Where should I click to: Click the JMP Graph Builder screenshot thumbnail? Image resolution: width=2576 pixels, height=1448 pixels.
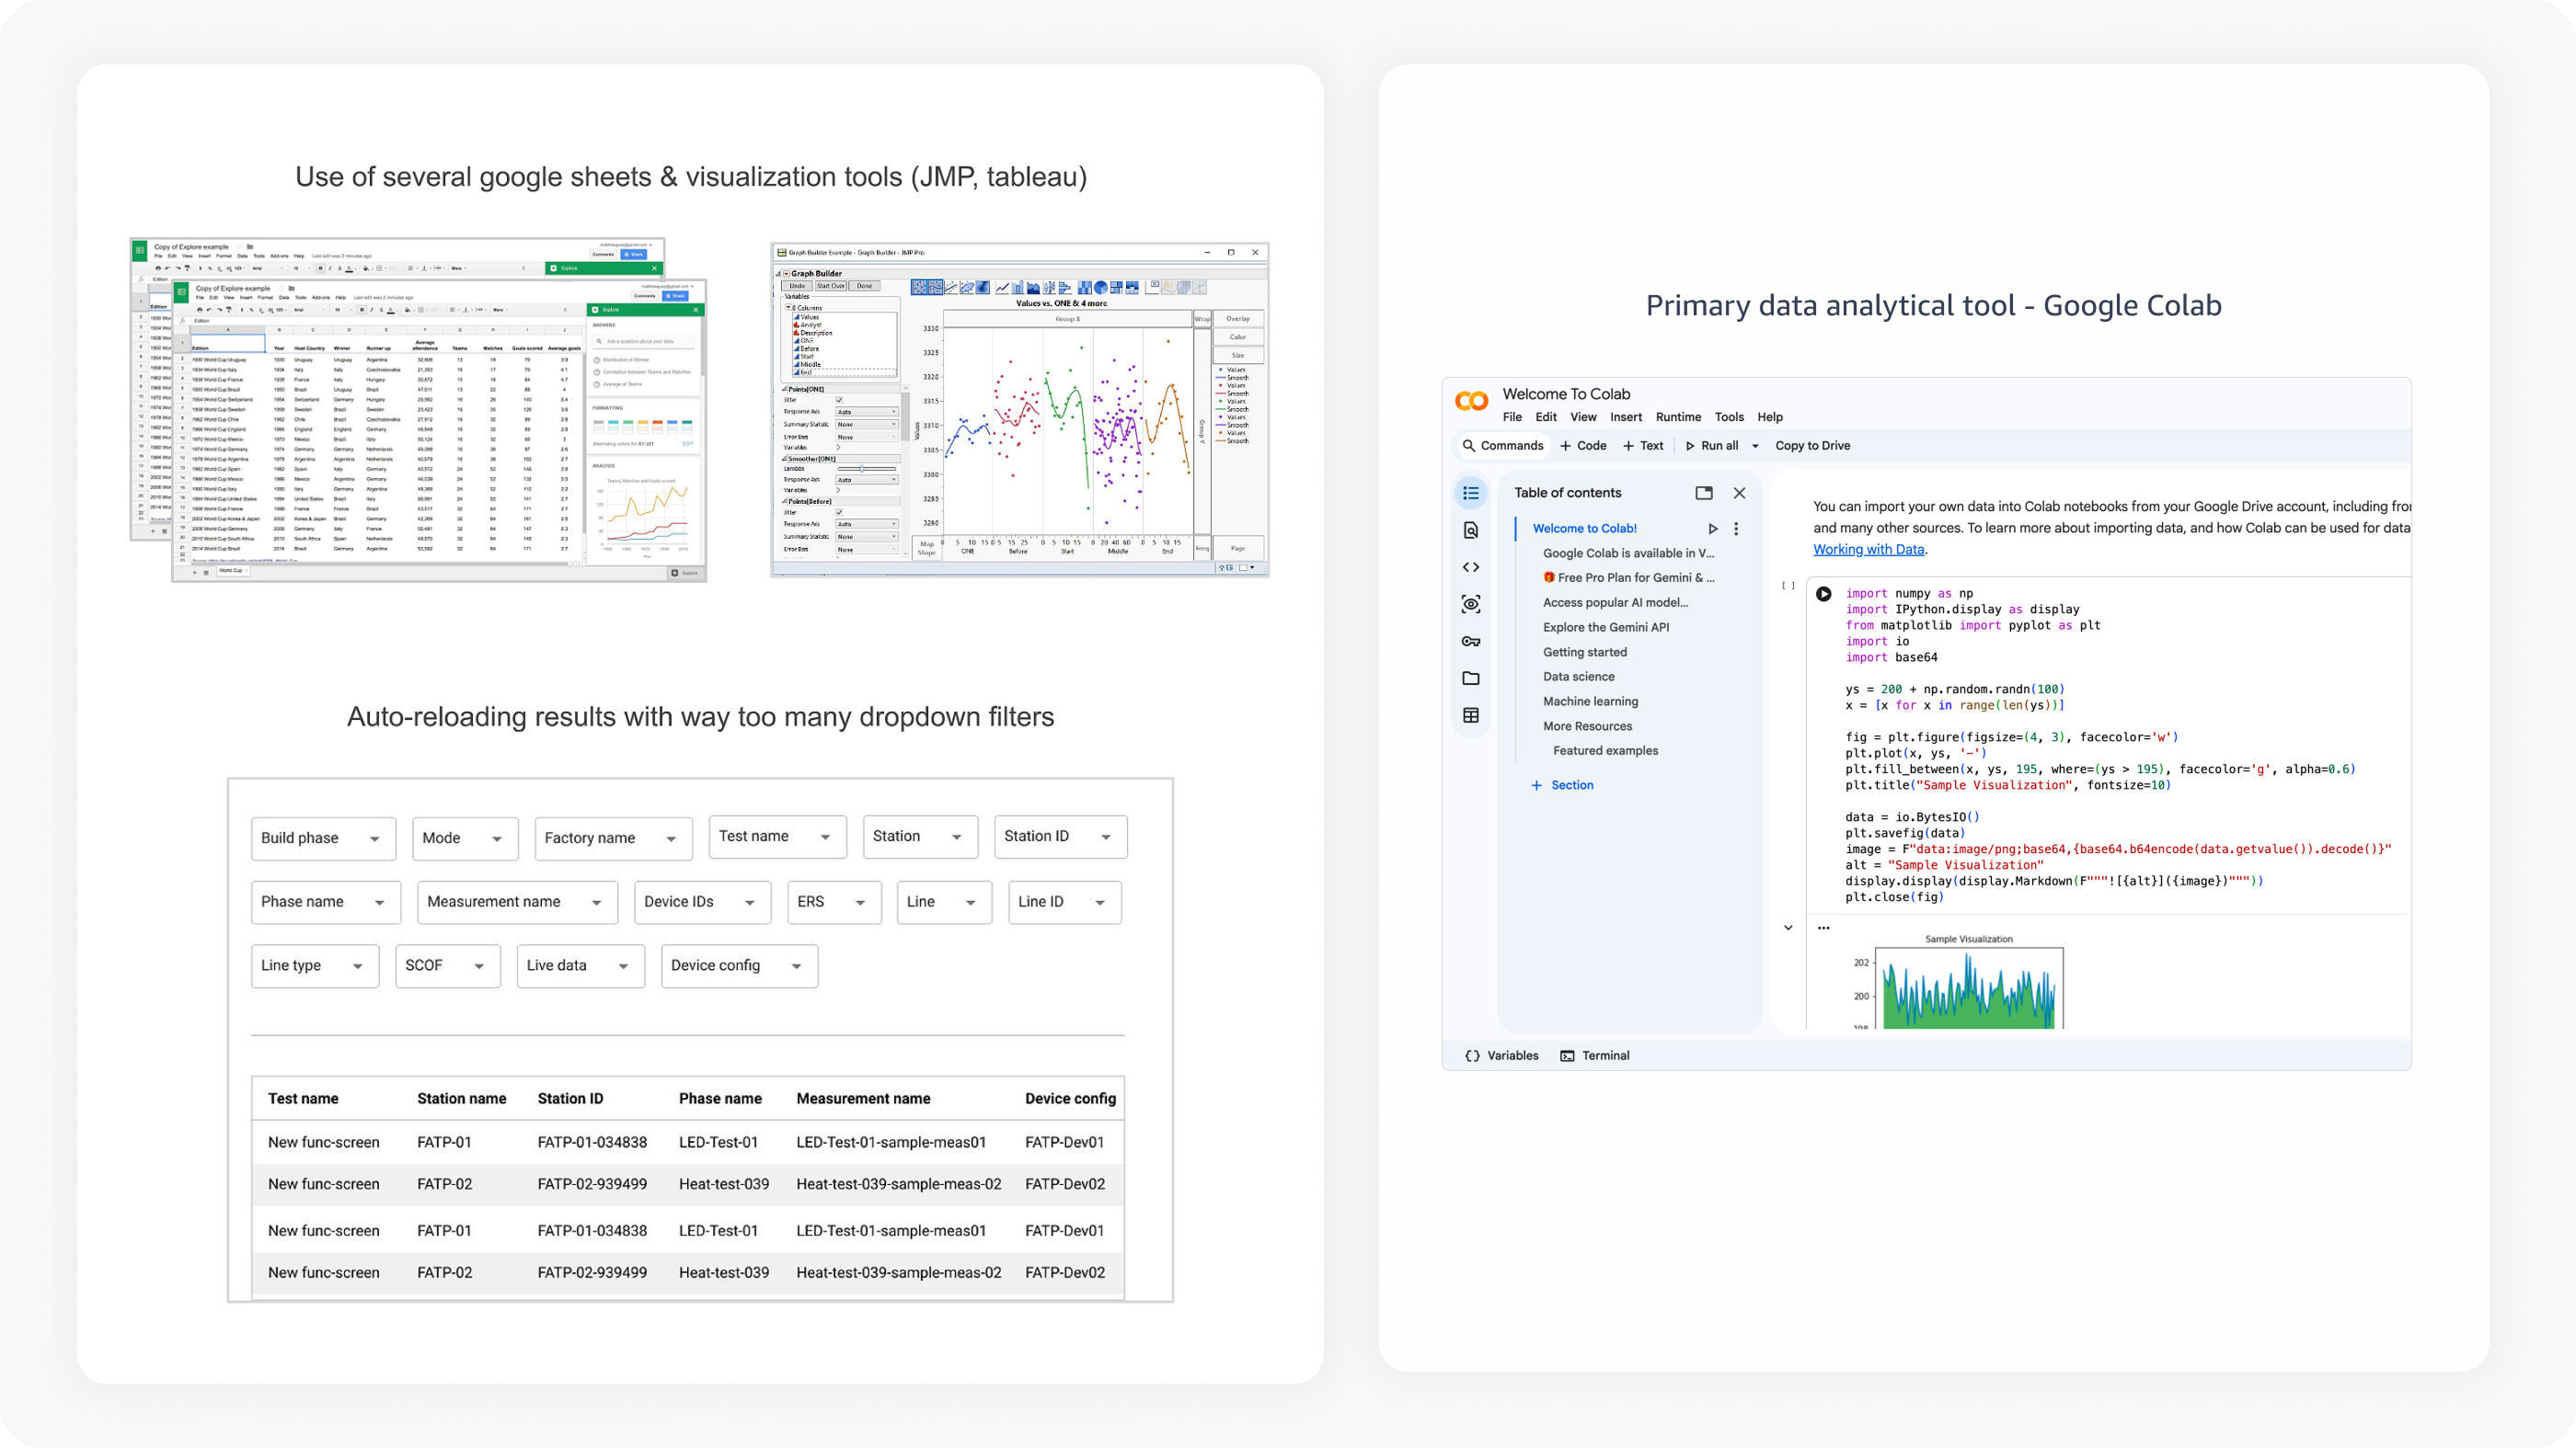click(1020, 410)
